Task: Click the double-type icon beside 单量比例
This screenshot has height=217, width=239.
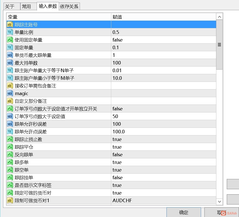Action: [x=10, y=32]
